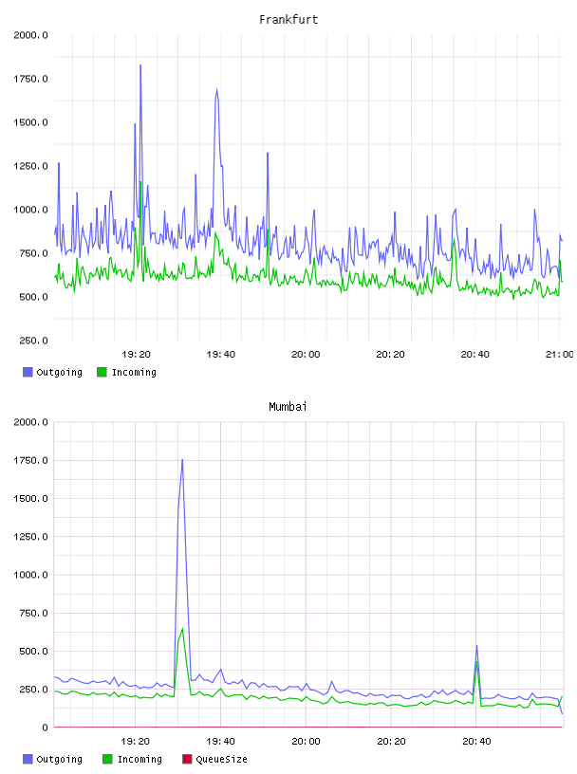
Task: Click the 1750.0 axis label on Frankfurt chart
Action: [x=30, y=79]
